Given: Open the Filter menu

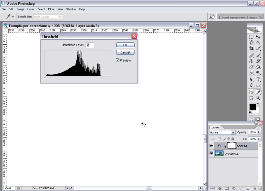Looking at the screenshot, I should 51,9.
